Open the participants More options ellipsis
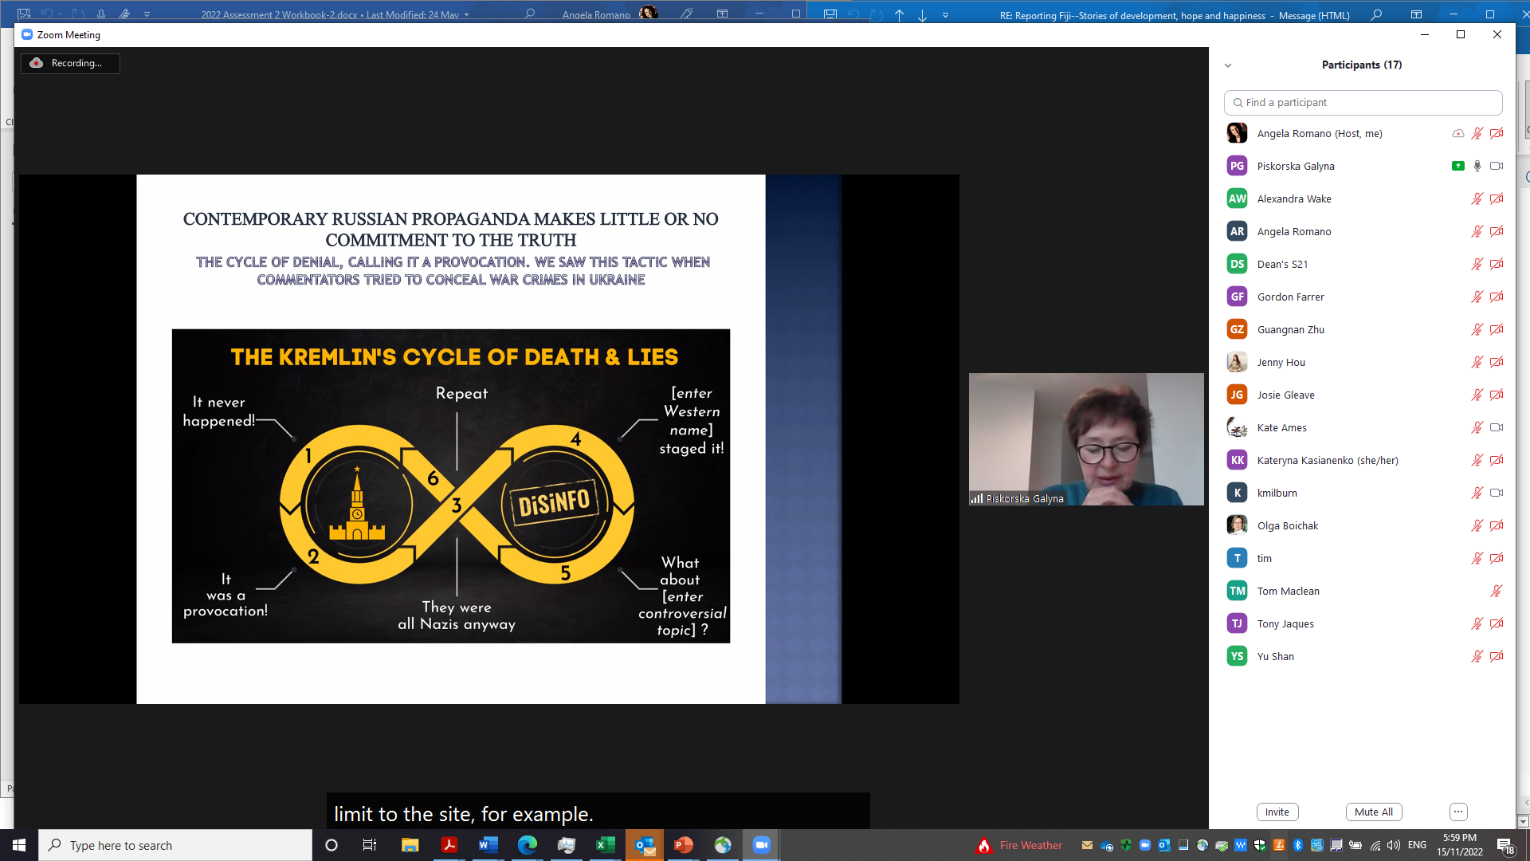 click(1457, 812)
